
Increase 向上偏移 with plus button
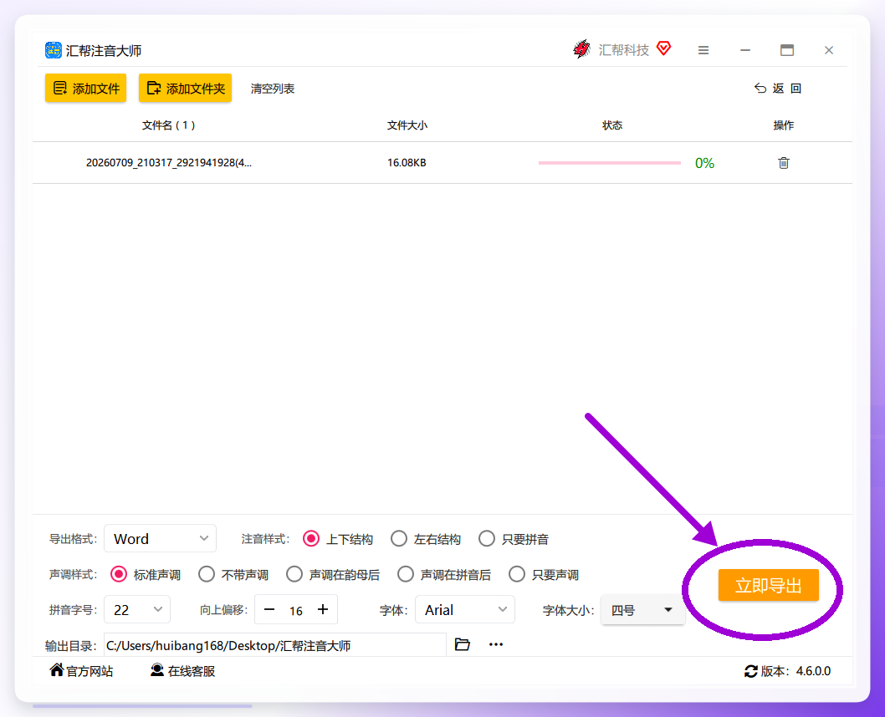click(323, 609)
